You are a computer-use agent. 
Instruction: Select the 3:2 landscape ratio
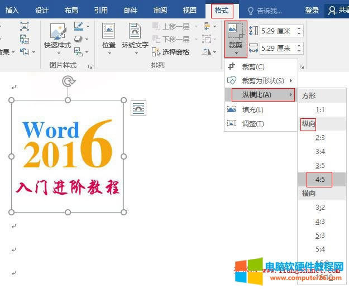tap(322, 207)
